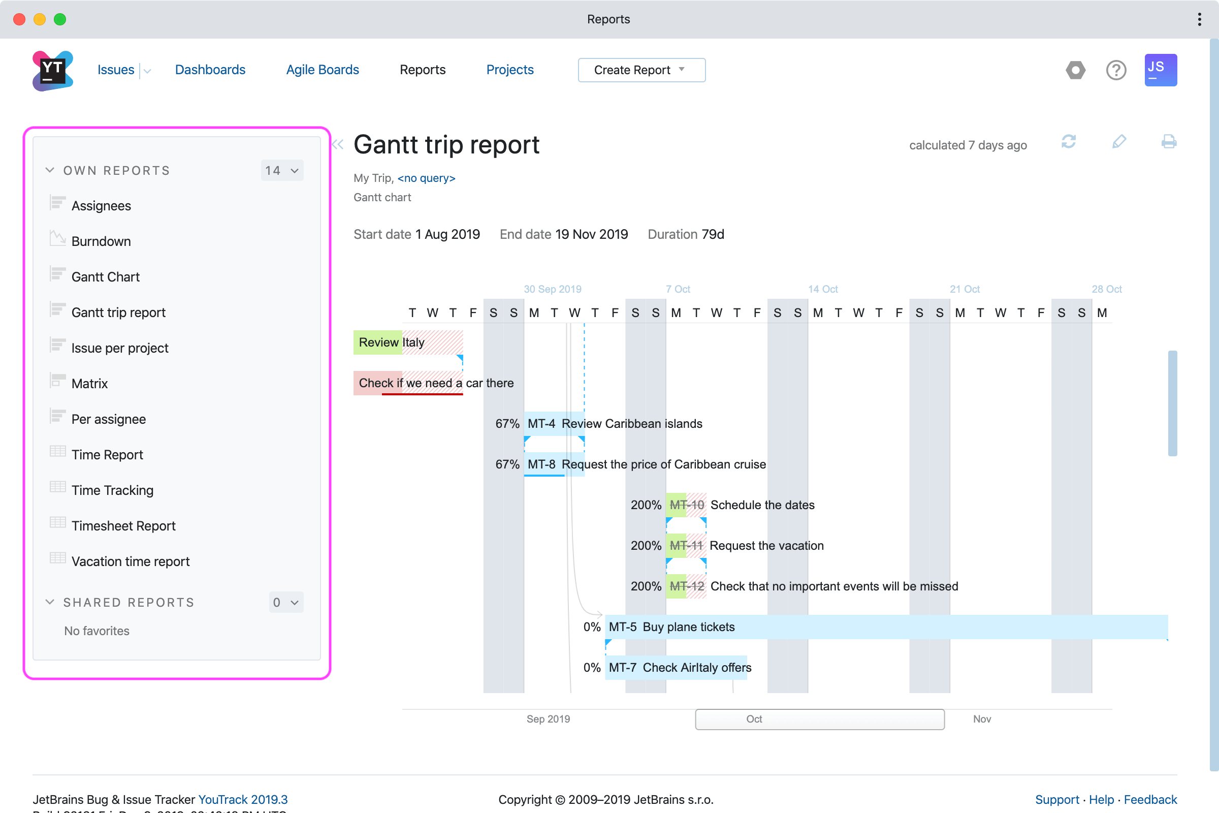
Task: Collapse the reports sidebar with double chevron
Action: pyautogui.click(x=338, y=145)
